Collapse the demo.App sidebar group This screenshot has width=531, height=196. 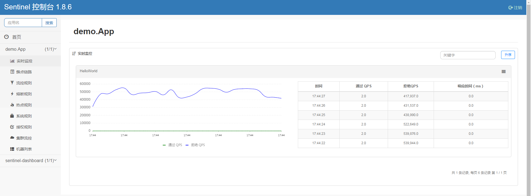[30, 49]
